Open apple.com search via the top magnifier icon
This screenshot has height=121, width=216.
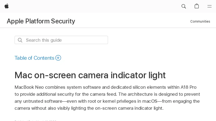(184, 6)
